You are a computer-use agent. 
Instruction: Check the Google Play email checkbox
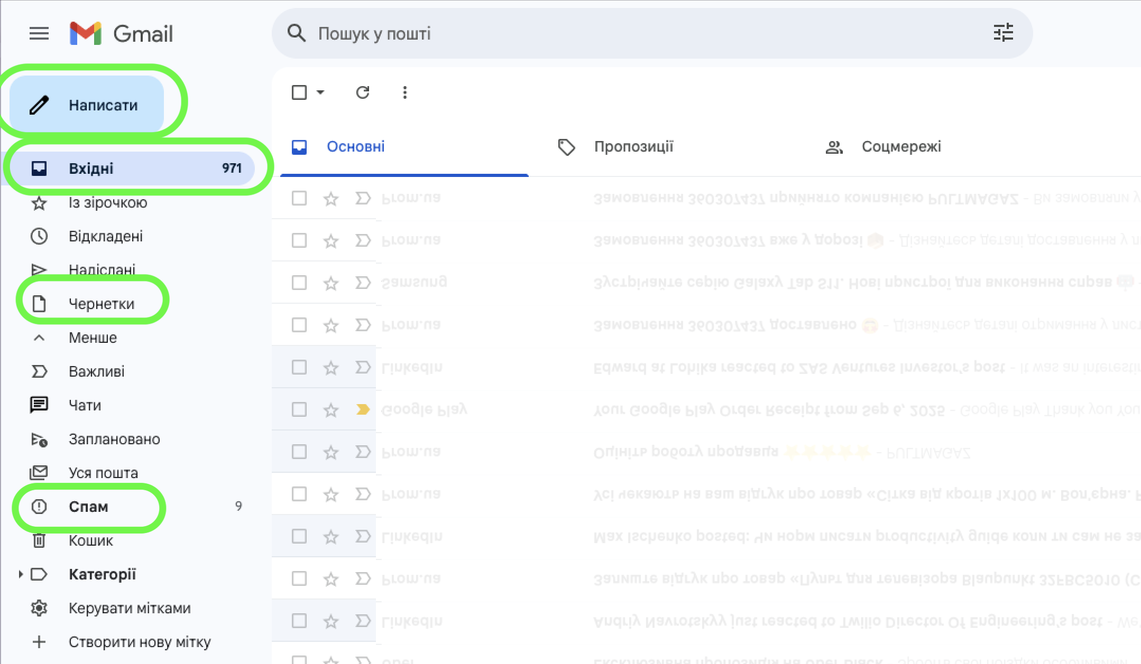click(x=299, y=409)
